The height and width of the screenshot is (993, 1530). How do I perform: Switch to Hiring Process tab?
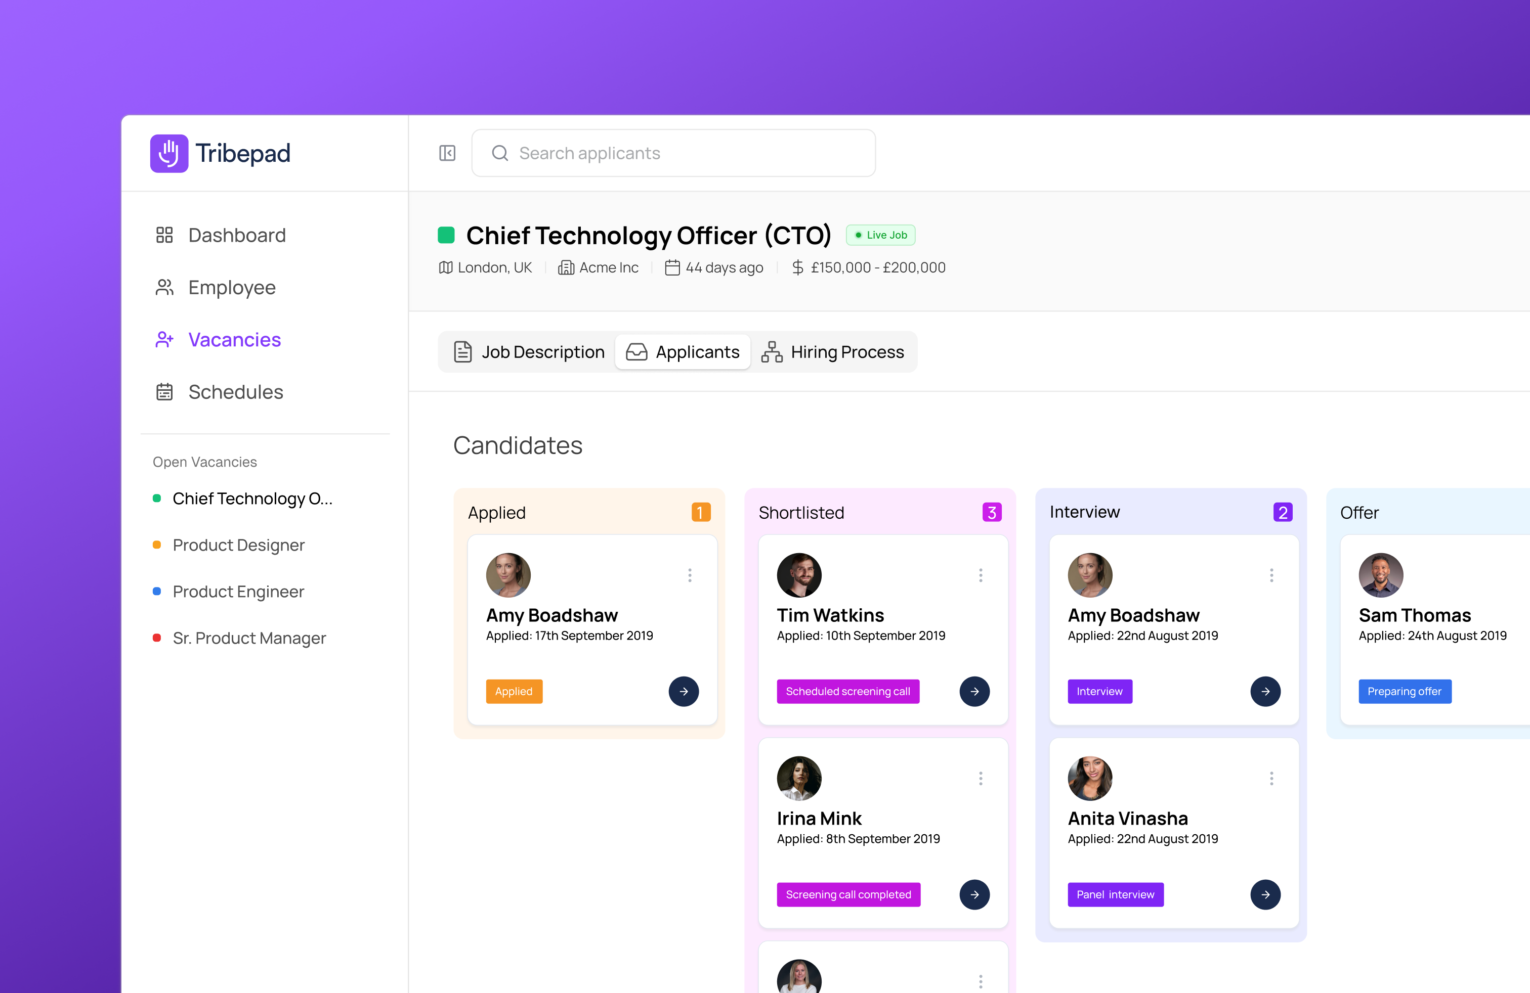pos(833,352)
